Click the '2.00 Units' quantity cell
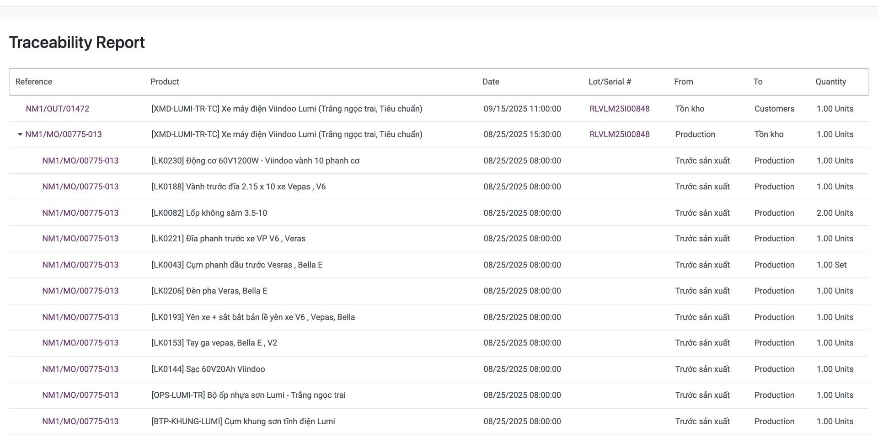 click(835, 213)
